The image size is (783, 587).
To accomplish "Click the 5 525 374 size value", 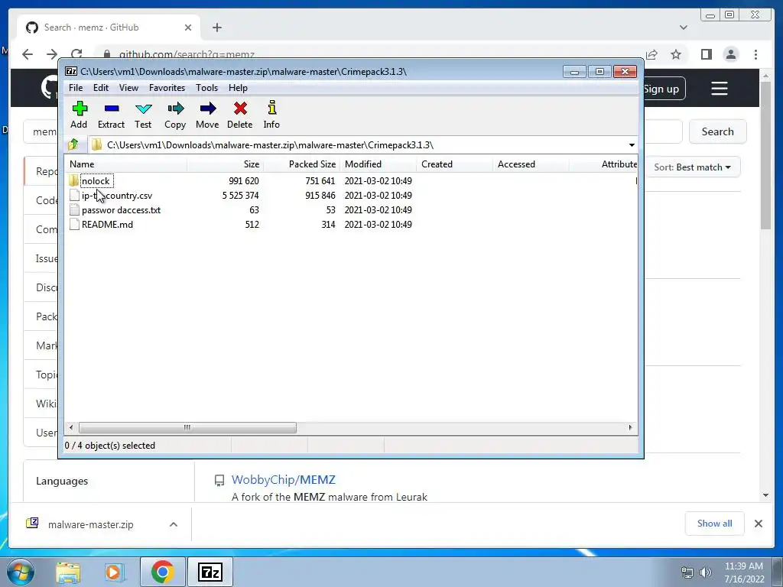I will pos(240,195).
